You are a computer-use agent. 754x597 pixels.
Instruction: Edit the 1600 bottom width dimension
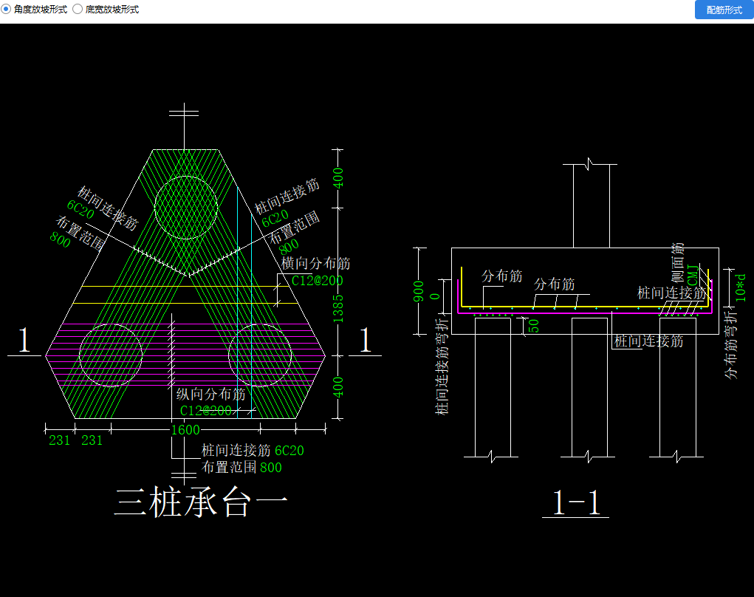[185, 430]
